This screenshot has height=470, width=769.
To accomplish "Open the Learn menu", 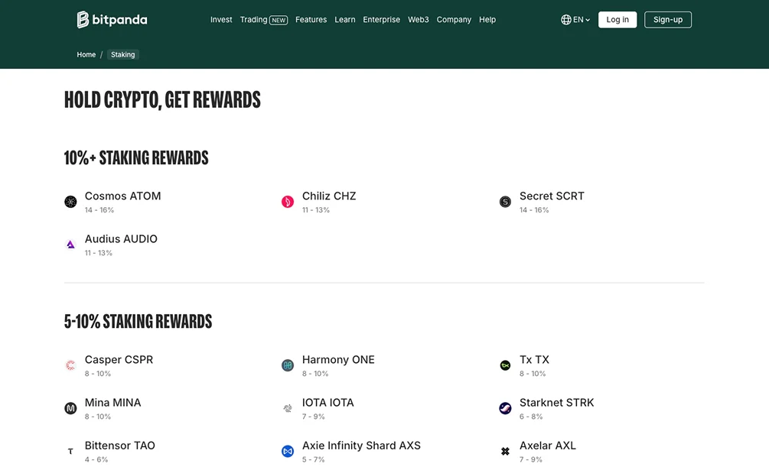I will coord(345,20).
